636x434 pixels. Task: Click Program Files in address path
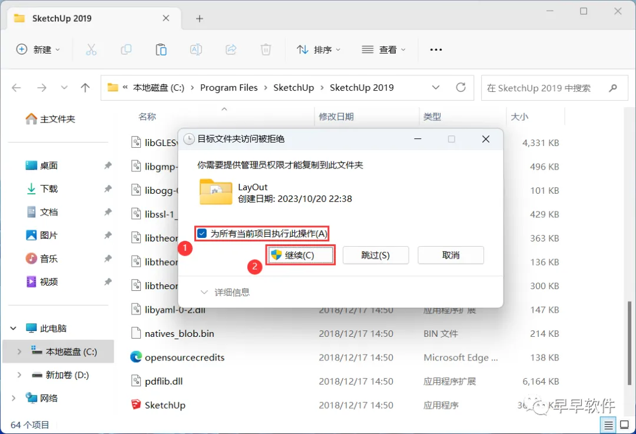[228, 88]
